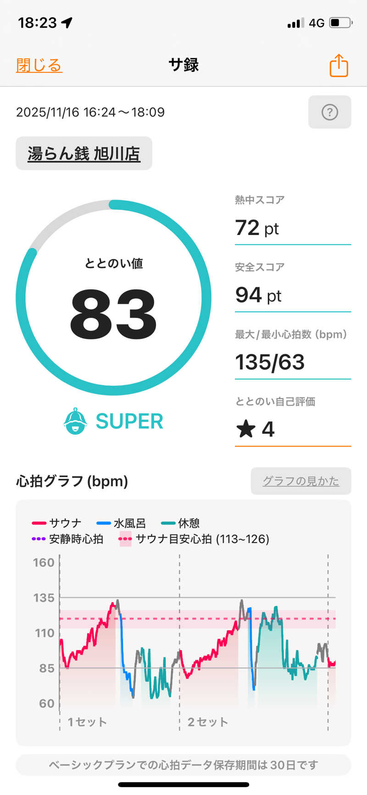Screen dimensions: 367x795
Task: Open the question mark help button
Action: tap(329, 112)
